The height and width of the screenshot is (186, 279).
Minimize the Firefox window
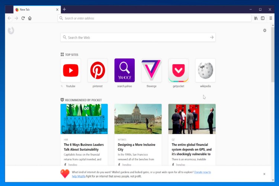250,9
